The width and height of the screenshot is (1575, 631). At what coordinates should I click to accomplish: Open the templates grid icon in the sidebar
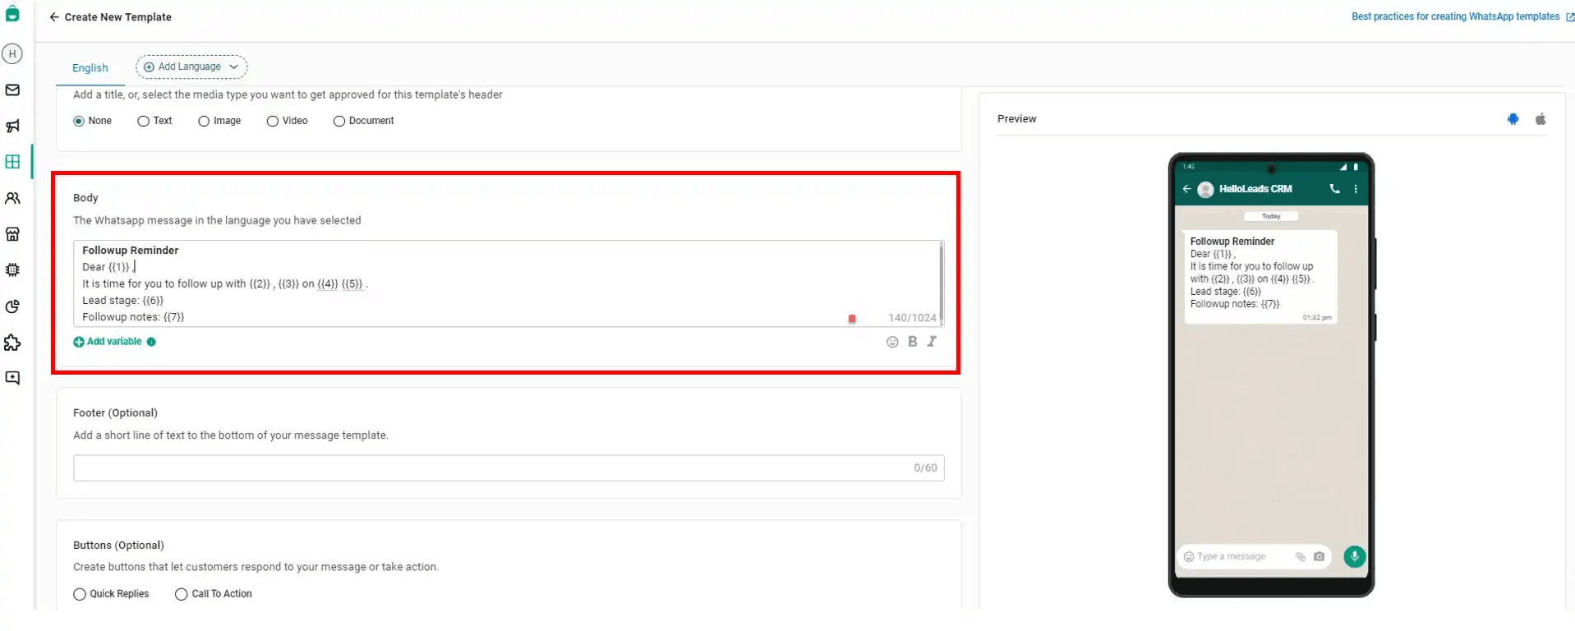(x=12, y=162)
